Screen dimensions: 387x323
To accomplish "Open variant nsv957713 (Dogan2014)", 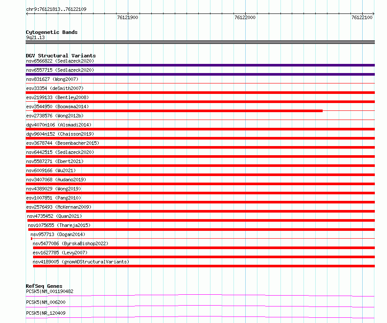I will 58,234.
